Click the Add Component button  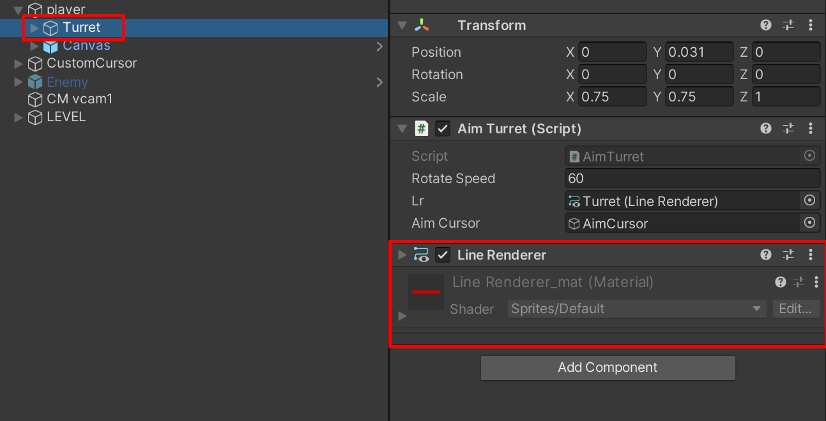tap(608, 367)
